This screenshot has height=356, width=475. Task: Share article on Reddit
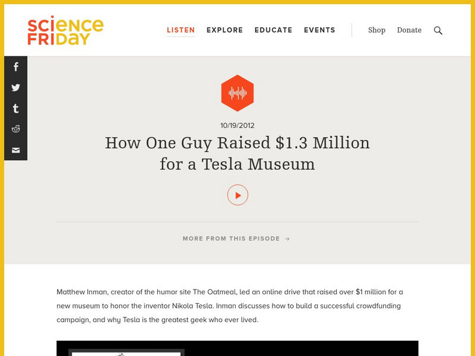[16, 129]
